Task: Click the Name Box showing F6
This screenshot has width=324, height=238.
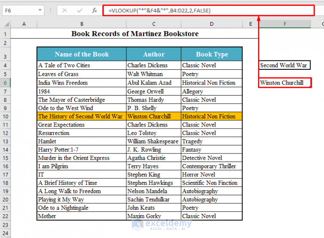Action: point(23,10)
